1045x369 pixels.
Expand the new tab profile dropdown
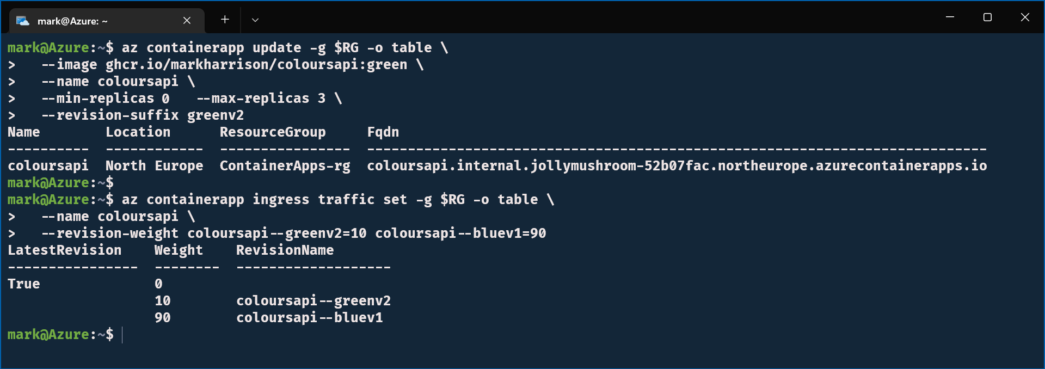tap(255, 20)
